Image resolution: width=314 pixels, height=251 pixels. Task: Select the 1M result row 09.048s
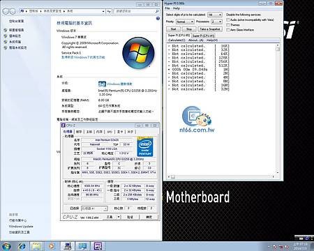pyautogui.click(x=198, y=70)
